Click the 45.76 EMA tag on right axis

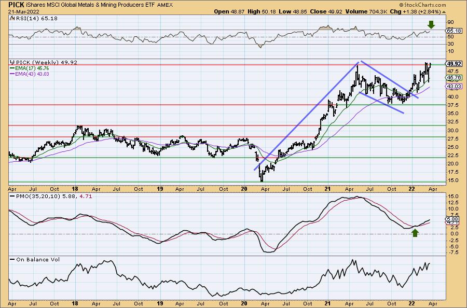tap(454, 78)
